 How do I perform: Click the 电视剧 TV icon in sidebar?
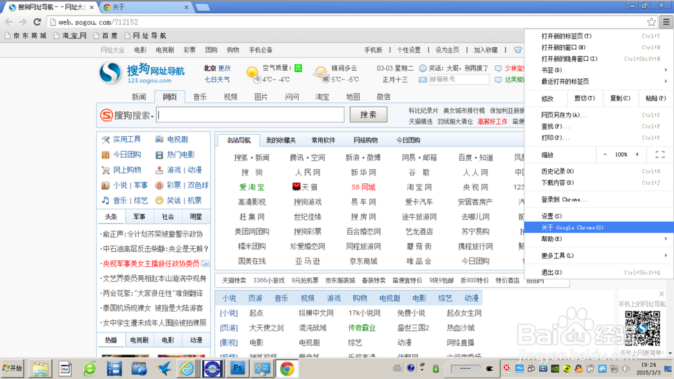coord(160,140)
